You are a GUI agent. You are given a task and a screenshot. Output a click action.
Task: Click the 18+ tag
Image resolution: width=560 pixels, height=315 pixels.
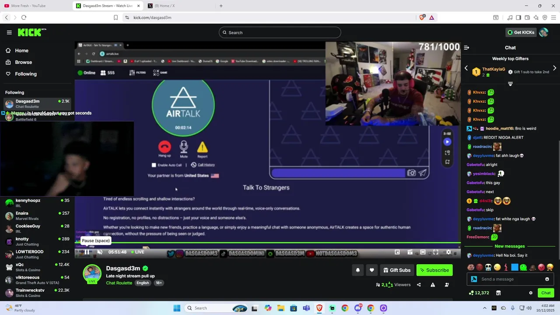159,283
